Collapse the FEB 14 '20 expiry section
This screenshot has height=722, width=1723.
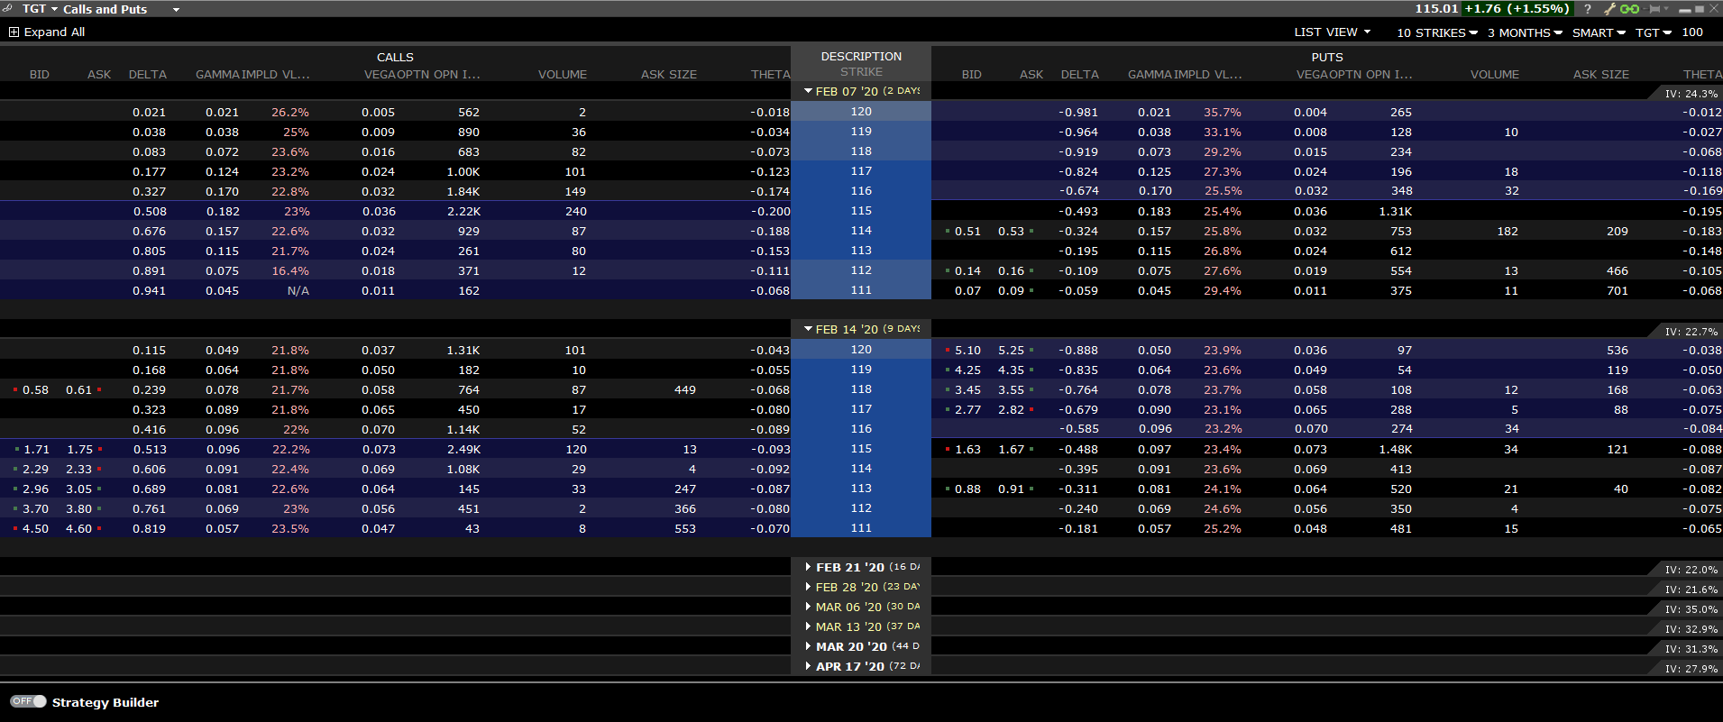809,329
